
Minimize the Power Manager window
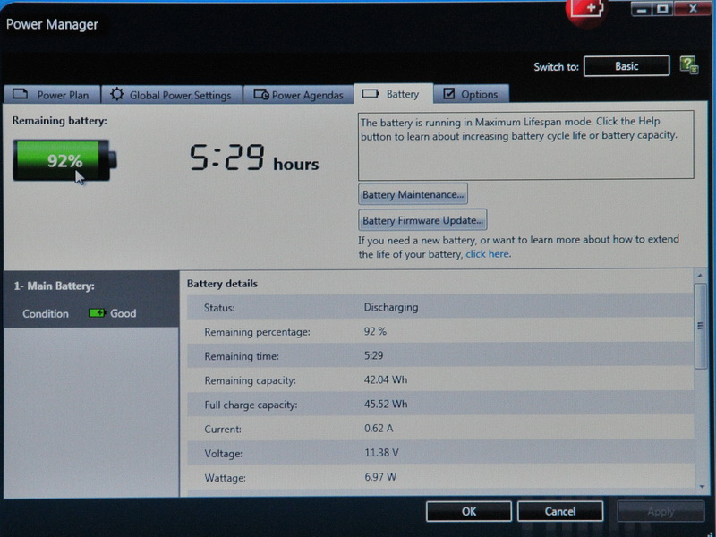[x=642, y=9]
